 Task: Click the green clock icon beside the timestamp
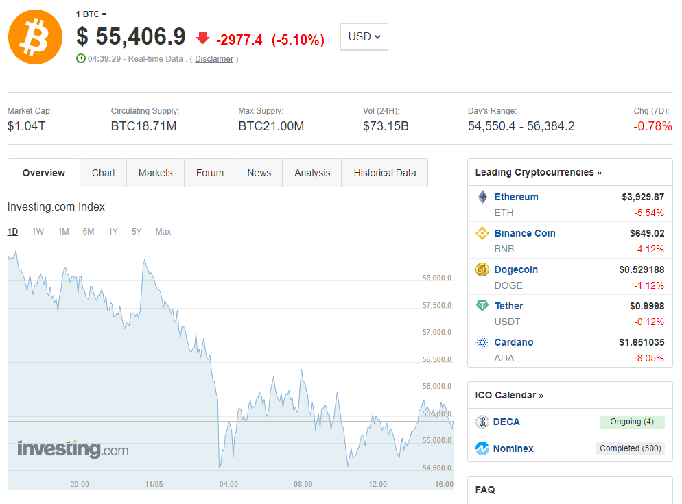tap(81, 58)
